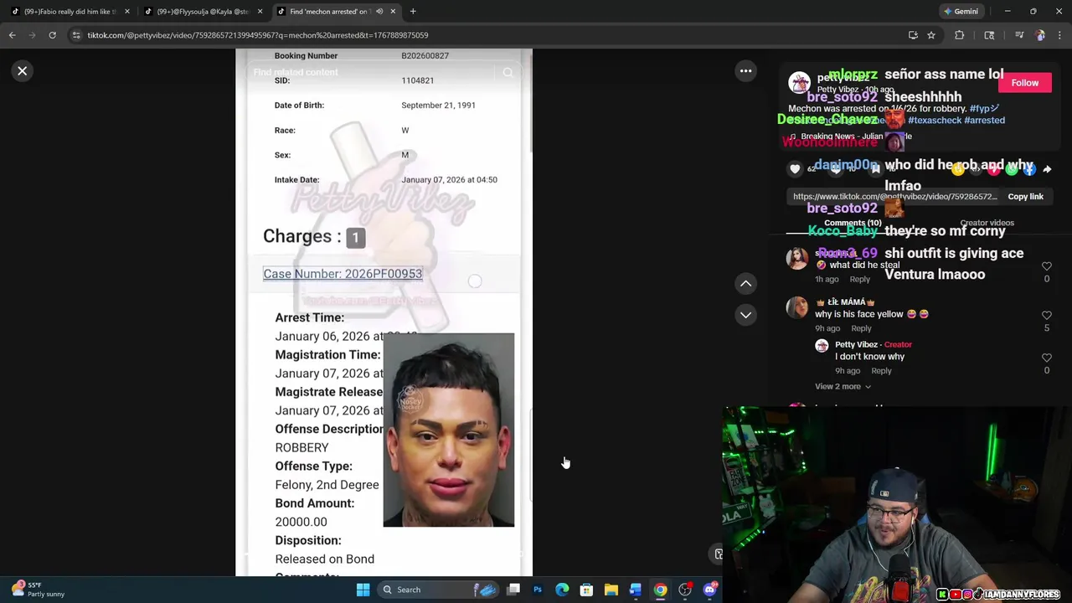Close the TikTok video viewer with the X
Viewport: 1072px width, 603px height.
pyautogui.click(x=23, y=71)
